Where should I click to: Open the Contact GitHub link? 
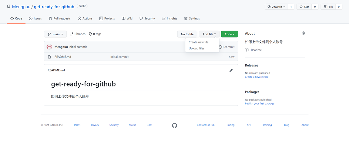[x=206, y=125]
